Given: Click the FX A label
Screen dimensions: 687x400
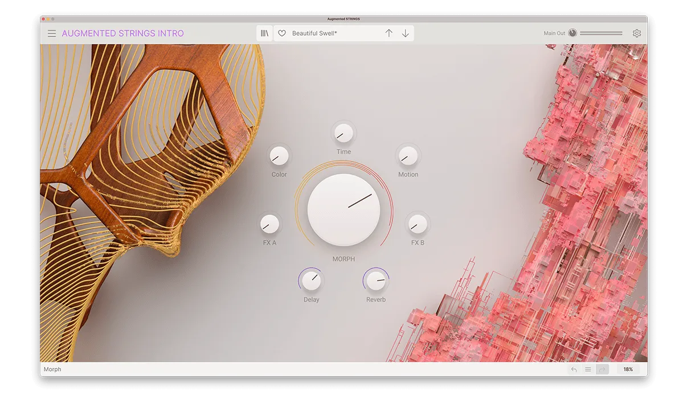Looking at the screenshot, I should [x=269, y=243].
